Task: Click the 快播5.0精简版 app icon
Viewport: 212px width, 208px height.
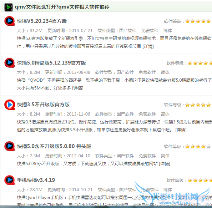Action: (x=10, y=63)
